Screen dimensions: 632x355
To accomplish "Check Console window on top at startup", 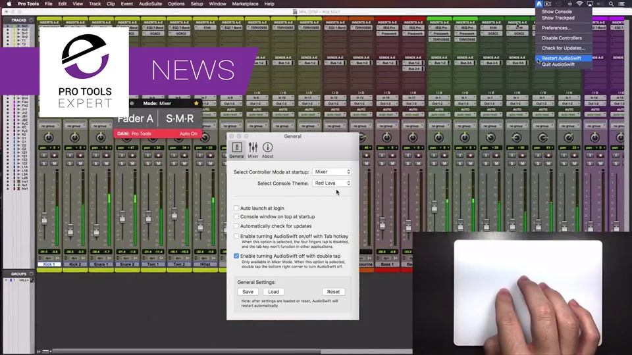I will point(236,216).
